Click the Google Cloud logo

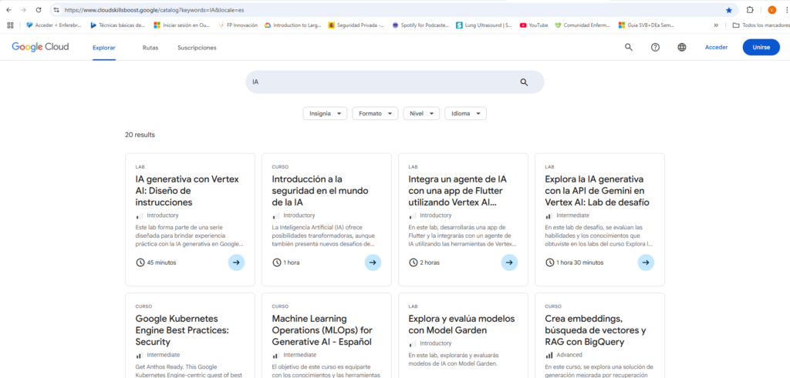(x=40, y=47)
